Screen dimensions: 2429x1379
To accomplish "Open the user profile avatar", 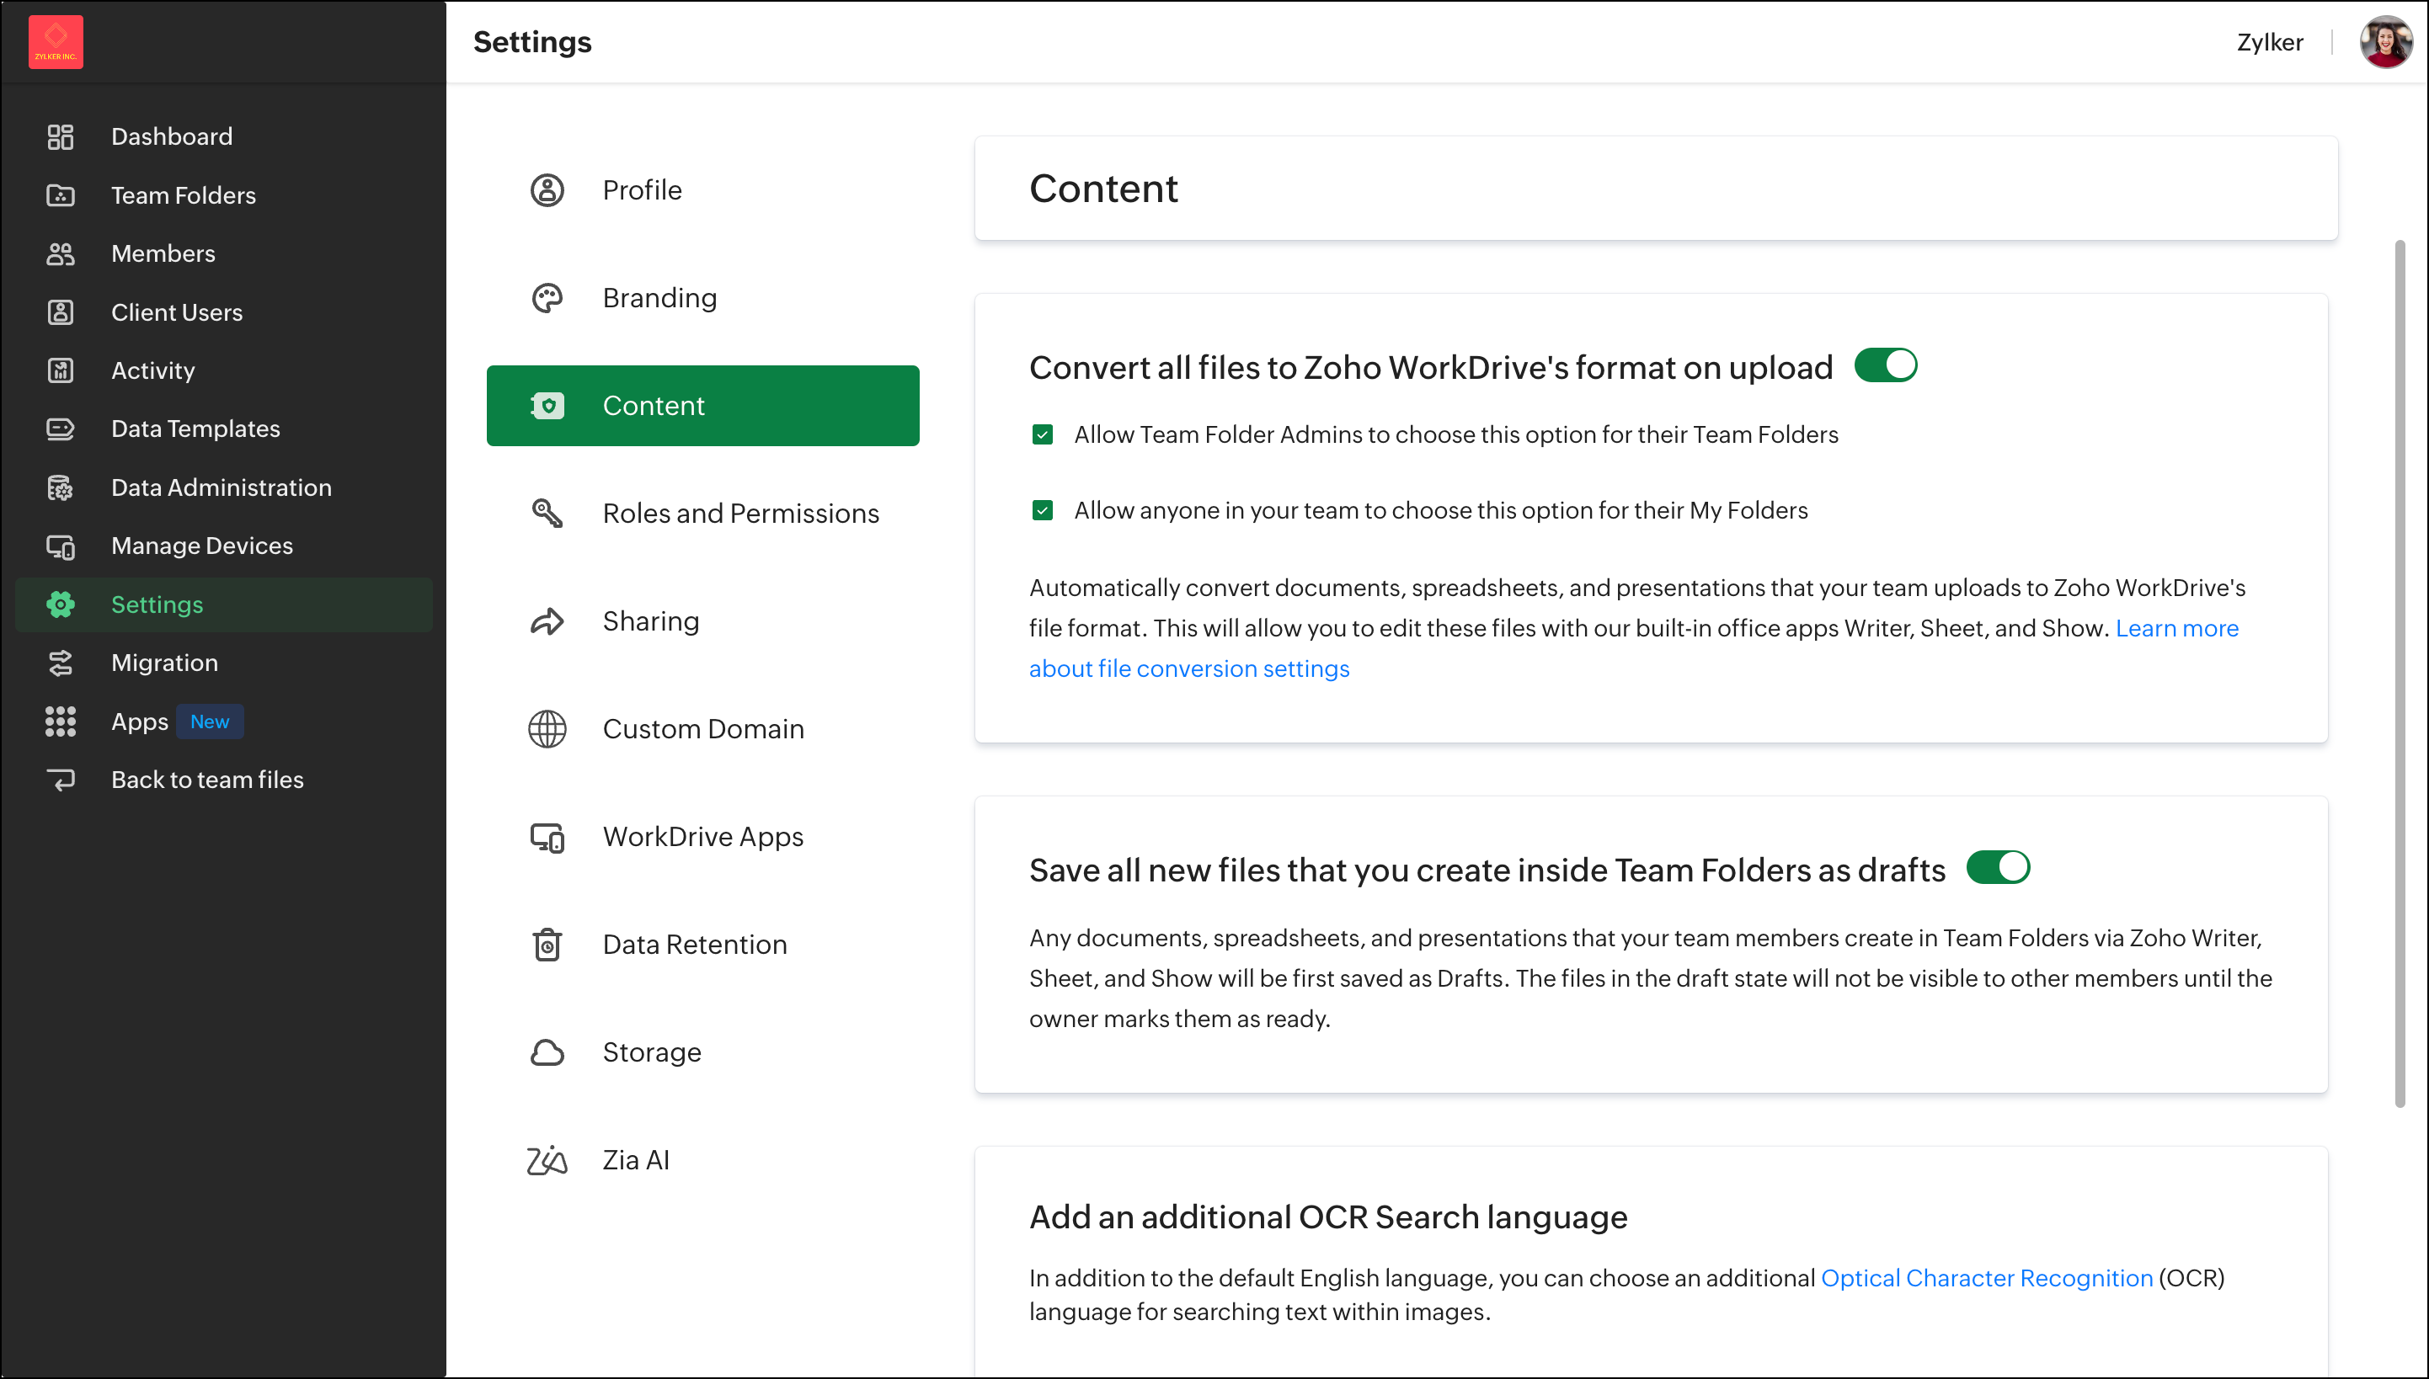I will pyautogui.click(x=2385, y=42).
